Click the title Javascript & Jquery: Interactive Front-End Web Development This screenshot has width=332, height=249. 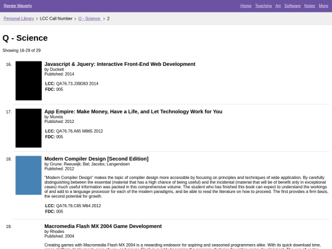click(120, 64)
